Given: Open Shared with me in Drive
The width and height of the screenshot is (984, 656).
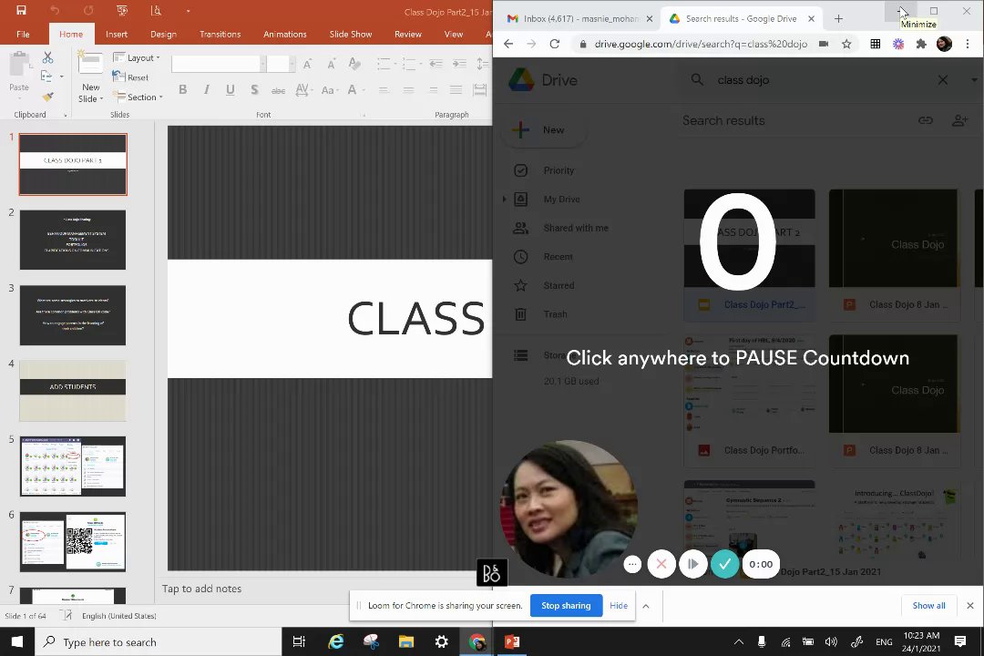Looking at the screenshot, I should coord(576,228).
